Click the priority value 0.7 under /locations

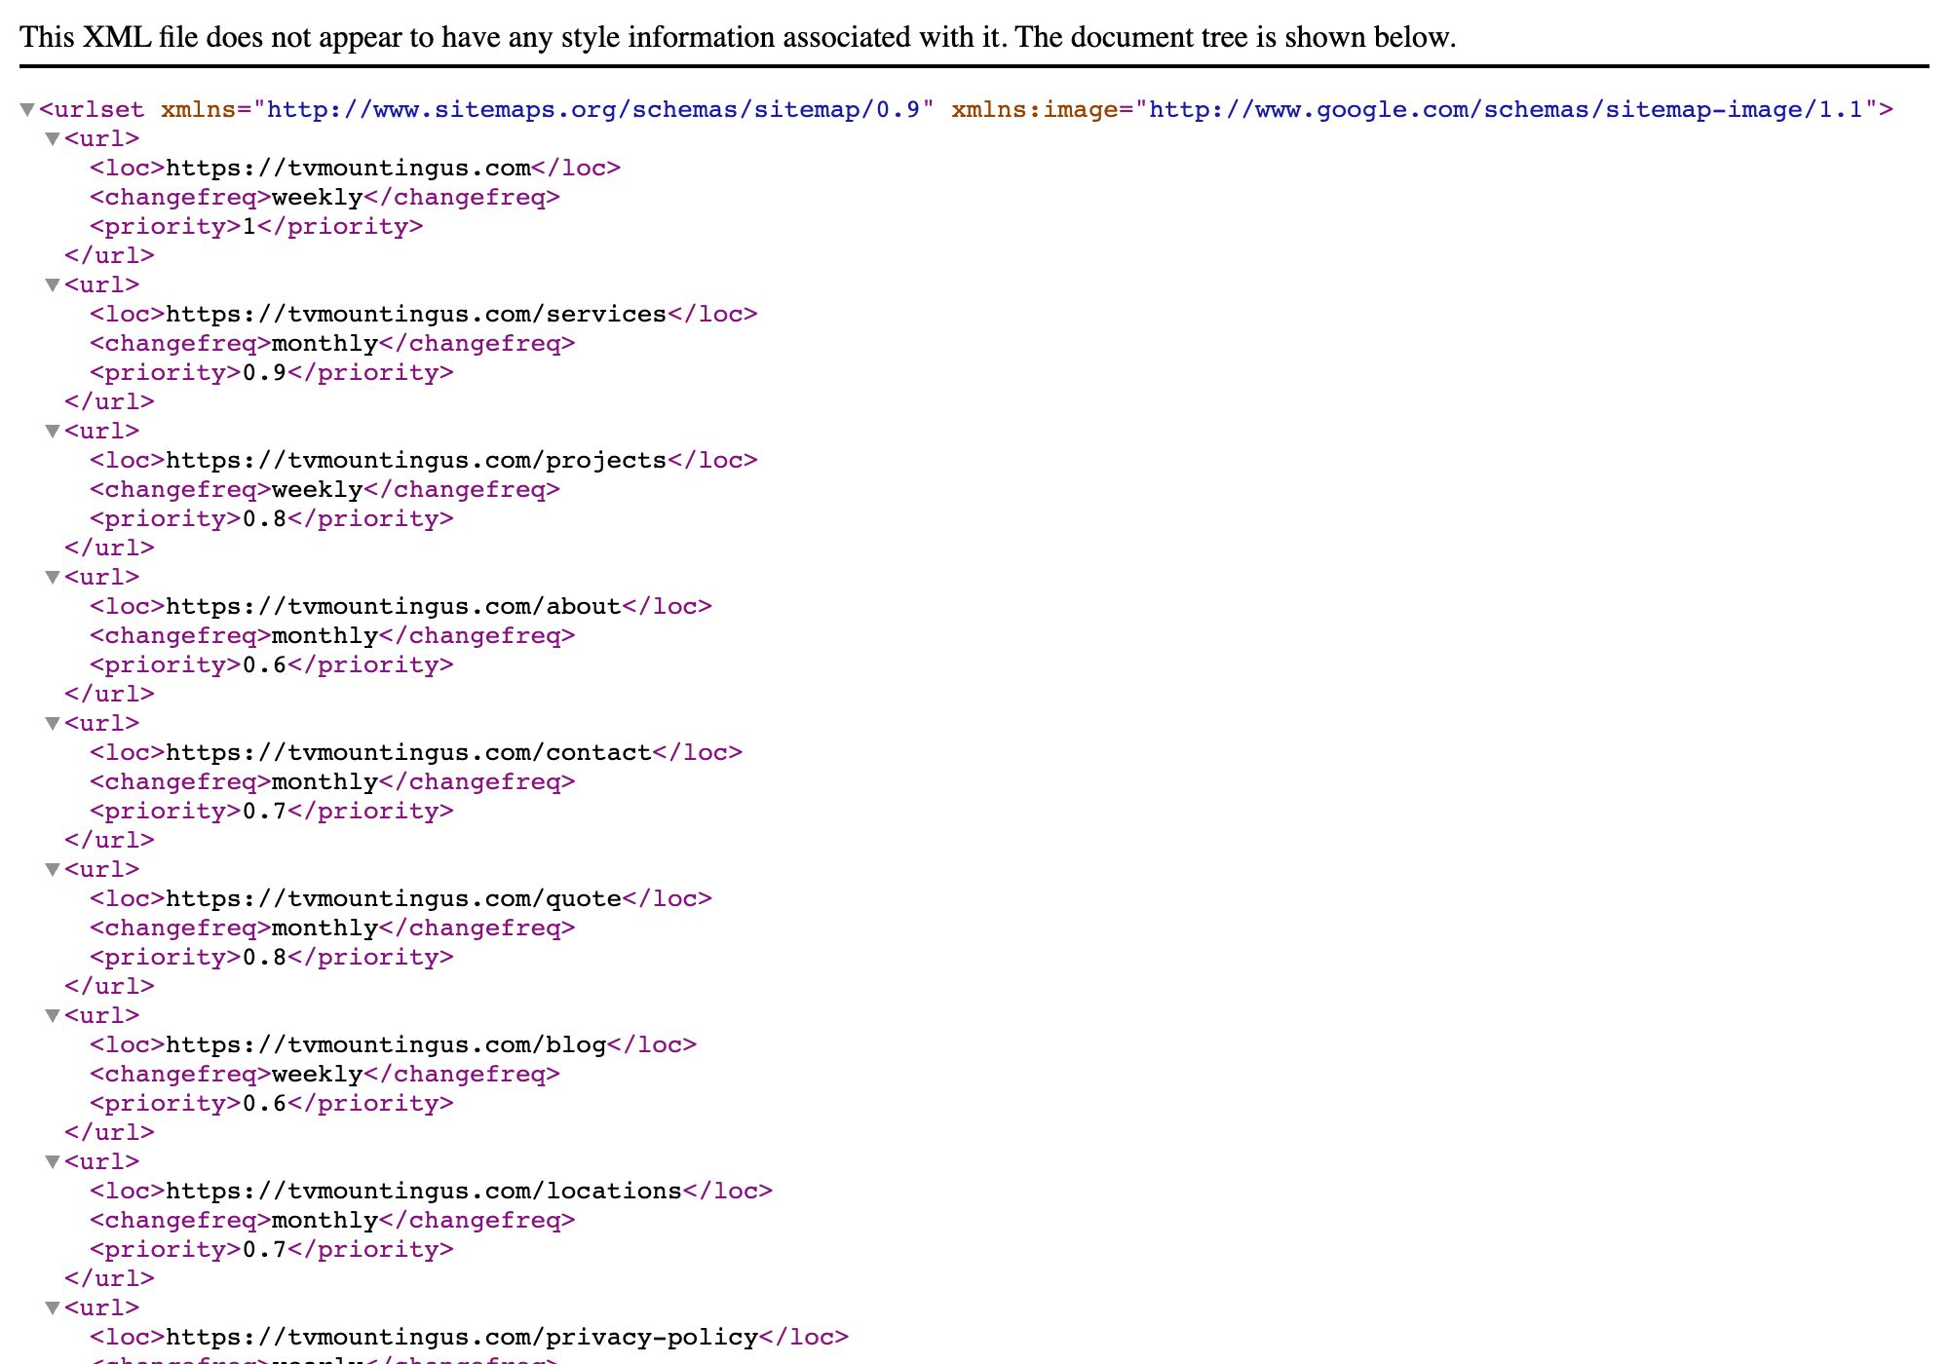coord(265,1249)
